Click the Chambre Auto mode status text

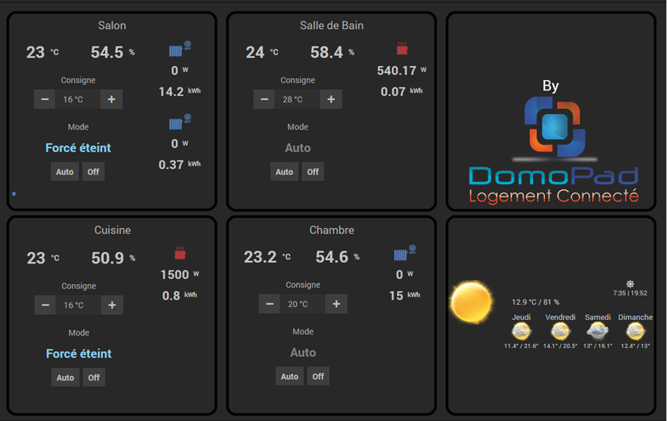tap(303, 353)
